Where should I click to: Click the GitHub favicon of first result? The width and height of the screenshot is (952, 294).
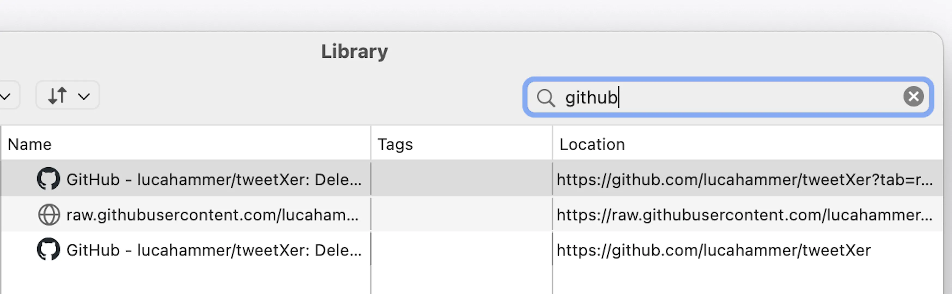coord(48,179)
